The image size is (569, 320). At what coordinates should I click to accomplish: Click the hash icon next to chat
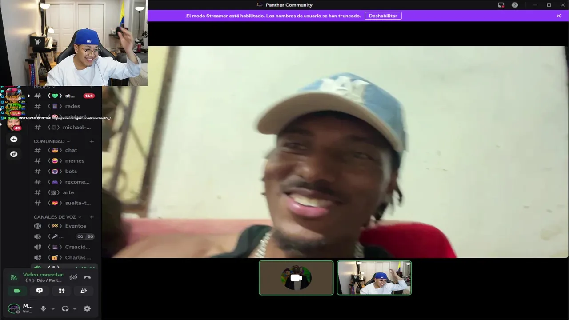point(38,150)
